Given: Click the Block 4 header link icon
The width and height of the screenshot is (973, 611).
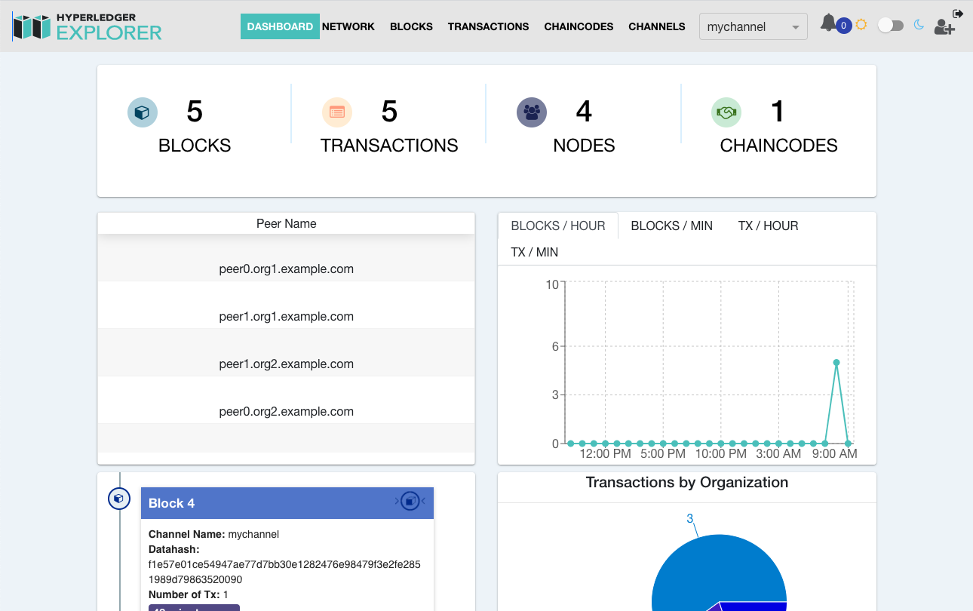Looking at the screenshot, I should pos(410,501).
